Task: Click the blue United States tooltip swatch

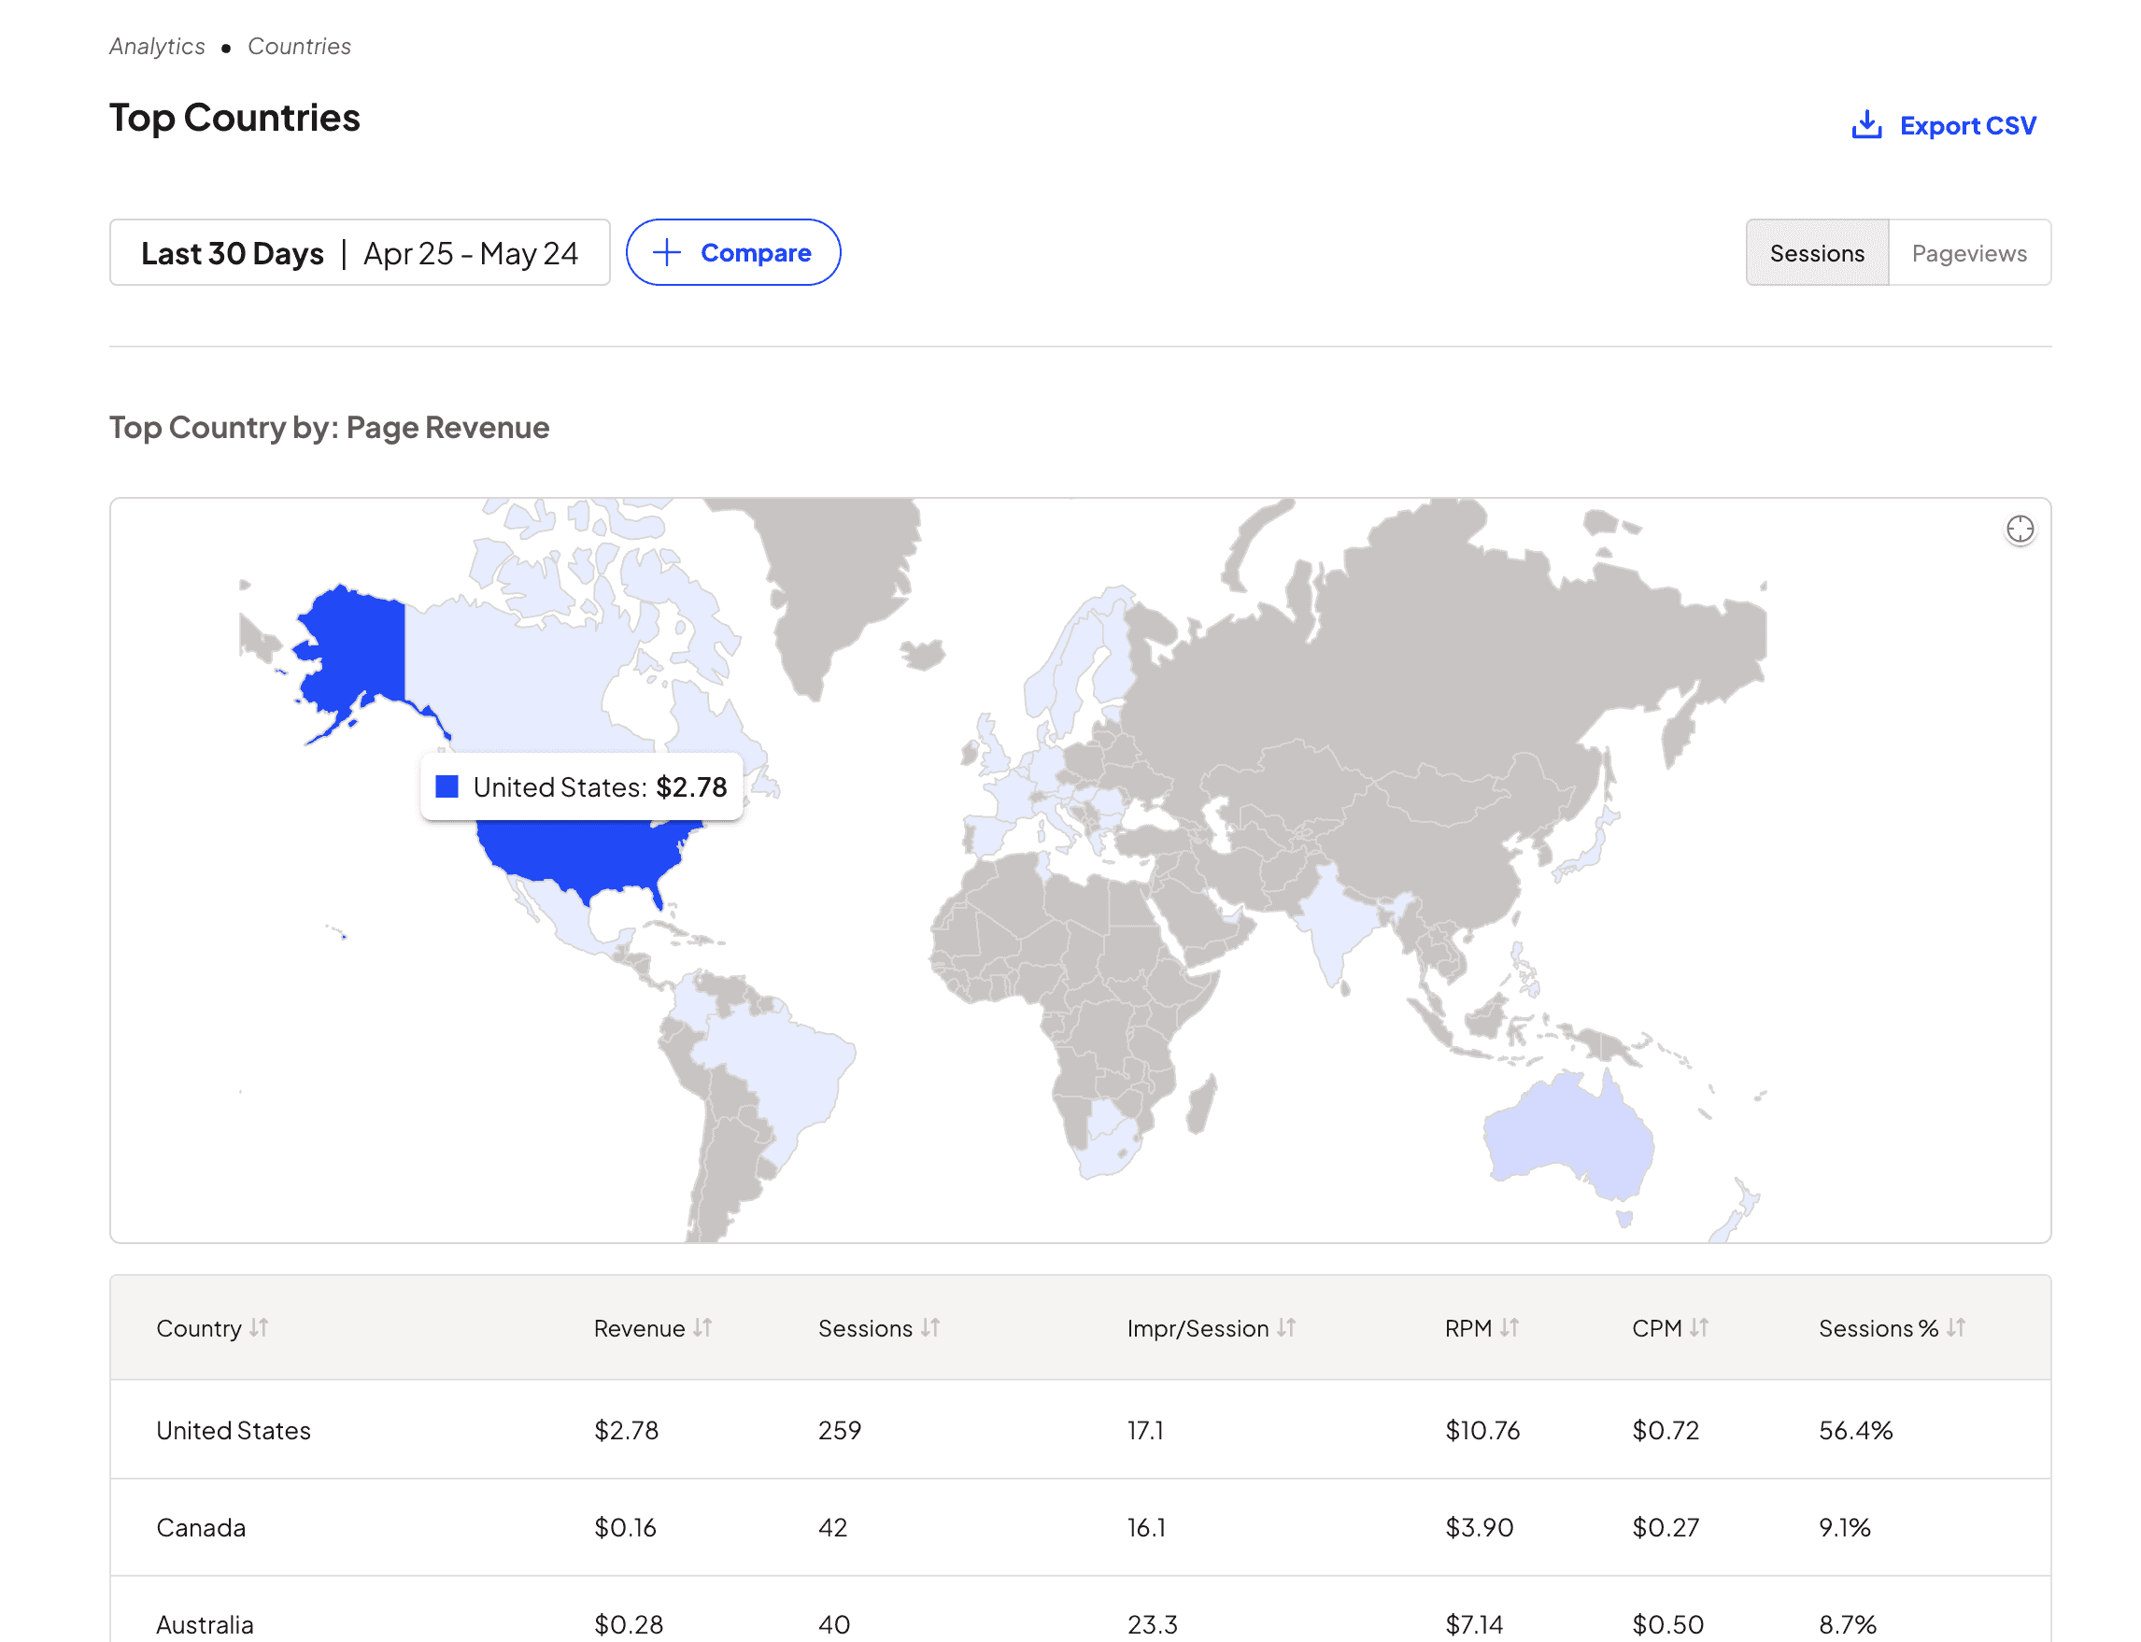Action: (x=447, y=786)
